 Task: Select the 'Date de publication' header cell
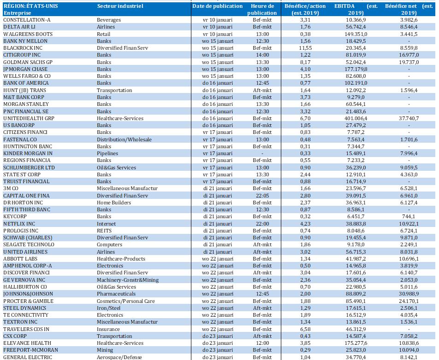(x=217, y=6)
